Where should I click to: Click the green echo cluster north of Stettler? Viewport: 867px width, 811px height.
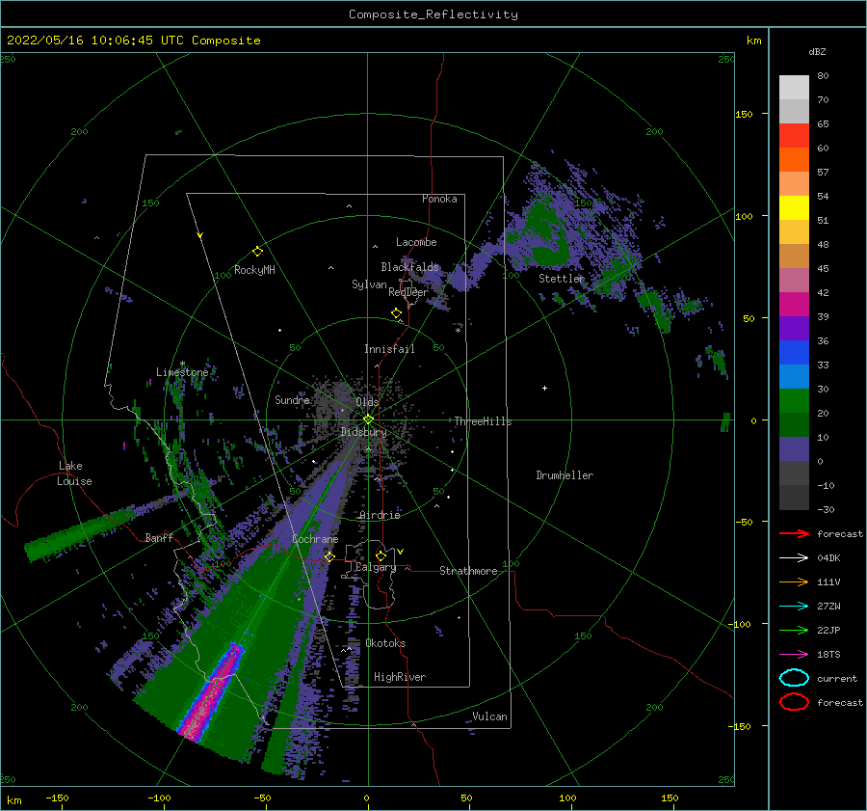(x=547, y=232)
